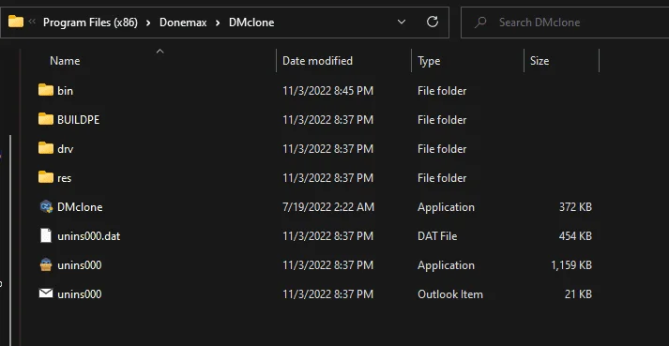Click the res folder icon
Viewport: 669px width, 346px height.
pyautogui.click(x=46, y=177)
